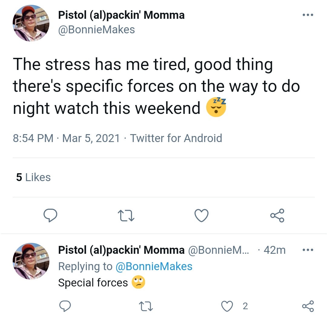Open the 42m timestamp on the reply

(x=275, y=250)
